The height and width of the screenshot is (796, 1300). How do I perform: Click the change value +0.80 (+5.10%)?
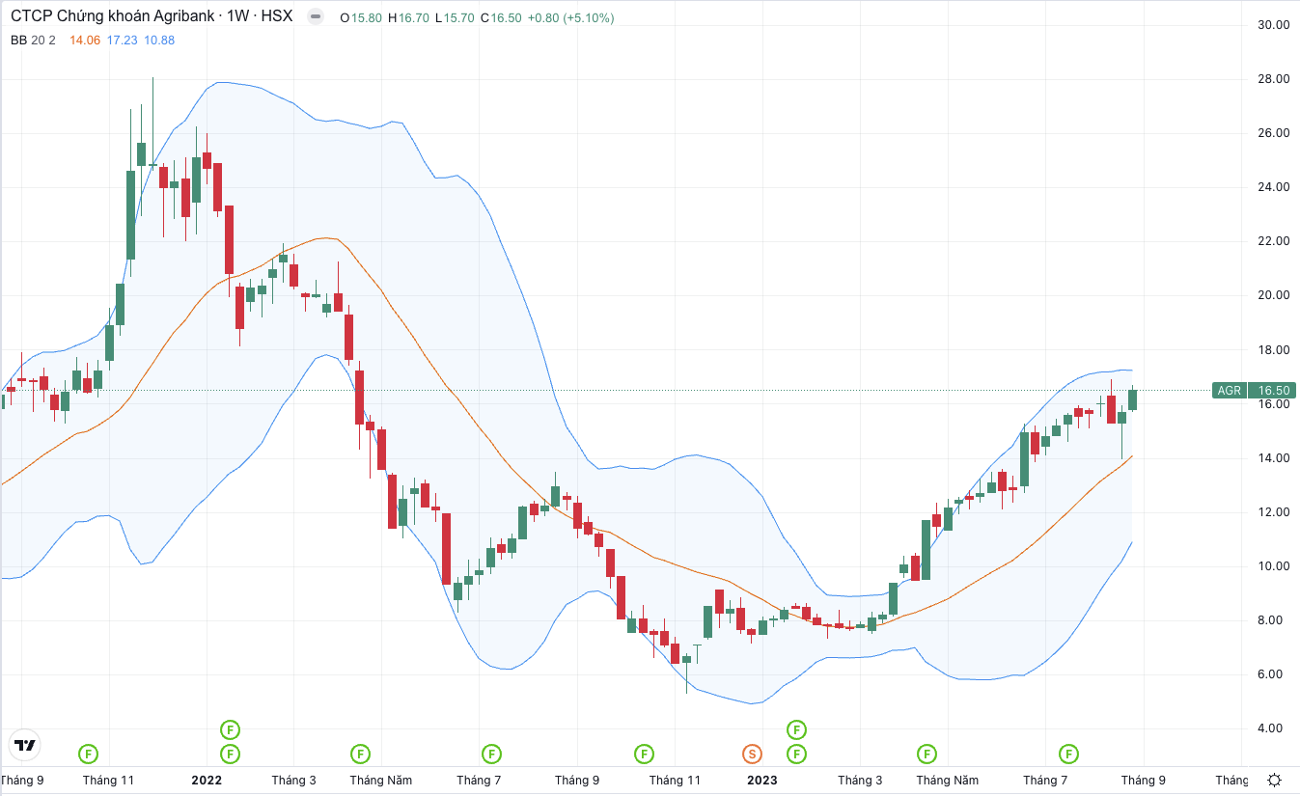[572, 17]
